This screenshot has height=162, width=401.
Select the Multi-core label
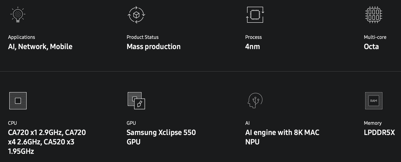click(x=375, y=37)
